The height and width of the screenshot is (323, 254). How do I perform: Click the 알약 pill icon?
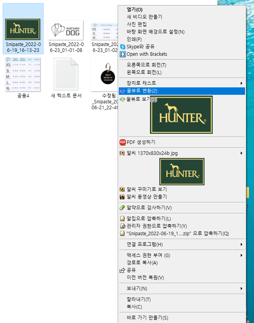point(122,208)
